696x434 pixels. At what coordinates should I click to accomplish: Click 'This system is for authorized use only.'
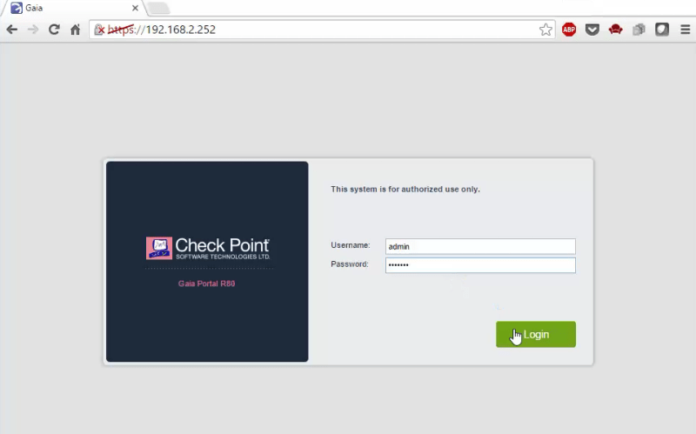(x=405, y=189)
